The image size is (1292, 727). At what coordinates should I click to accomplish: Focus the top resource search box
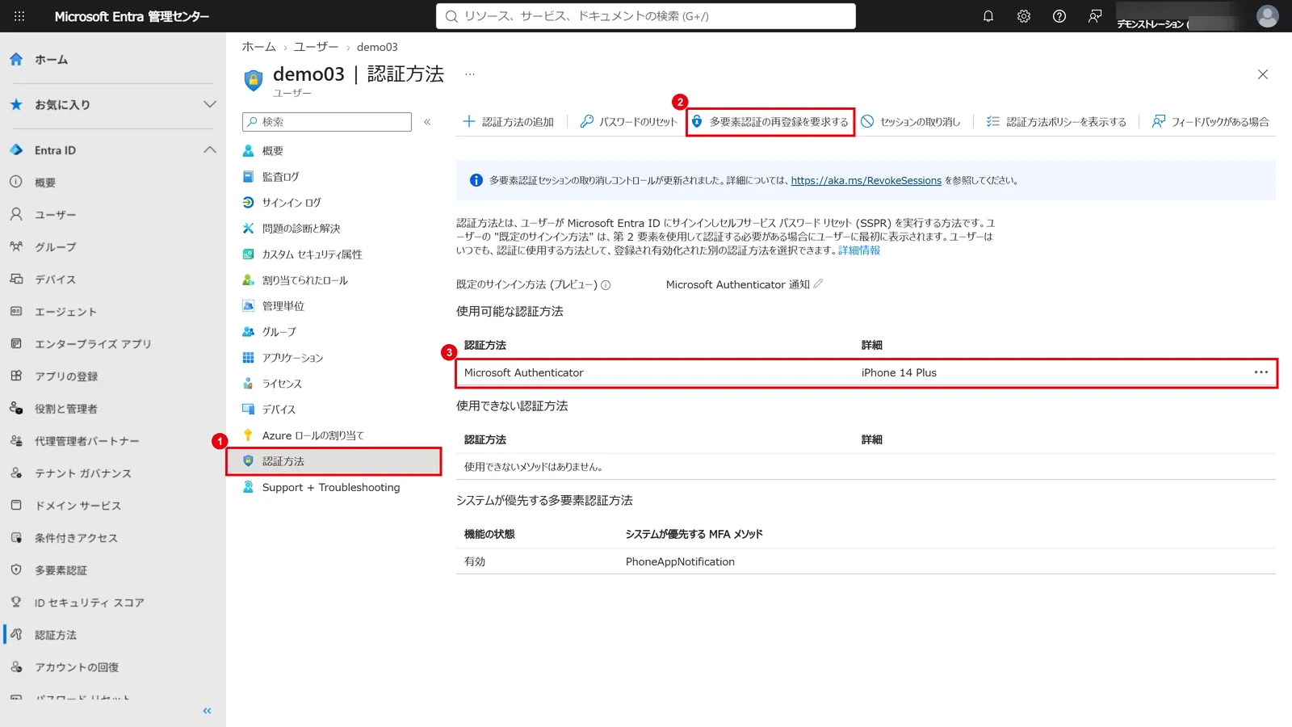[x=646, y=16]
